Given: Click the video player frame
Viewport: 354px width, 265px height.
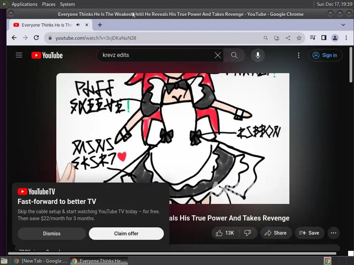Looking at the screenshot, I should 173,138.
